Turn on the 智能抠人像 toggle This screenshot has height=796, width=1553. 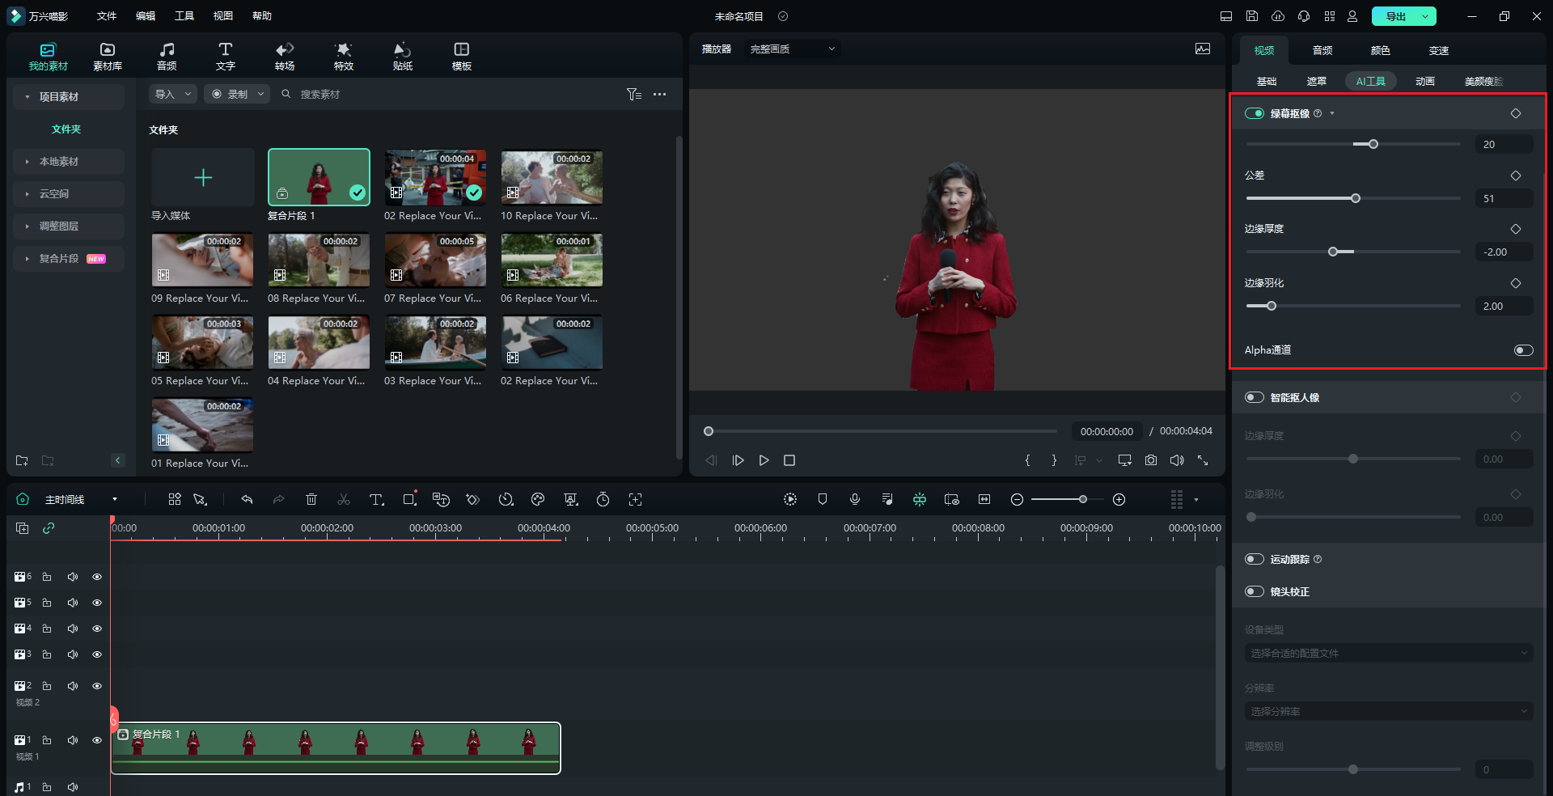pyautogui.click(x=1255, y=397)
